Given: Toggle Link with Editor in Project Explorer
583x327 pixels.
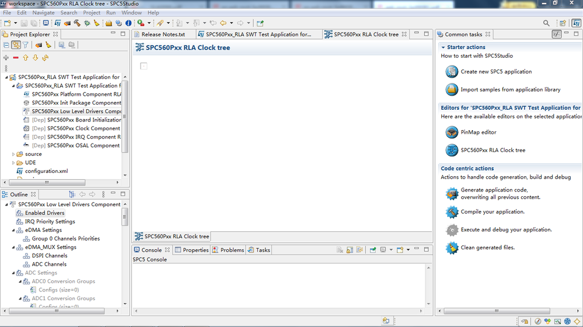Looking at the screenshot, I should tap(16, 45).
